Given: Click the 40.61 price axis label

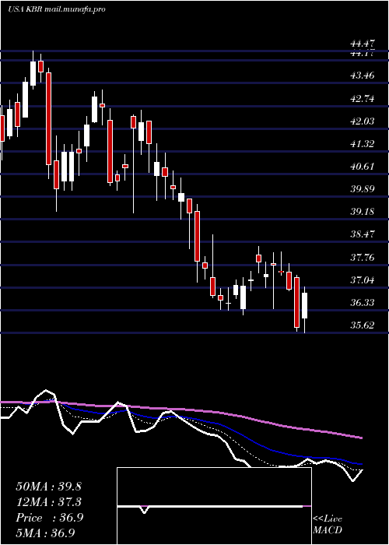Looking at the screenshot, I should [x=363, y=167].
